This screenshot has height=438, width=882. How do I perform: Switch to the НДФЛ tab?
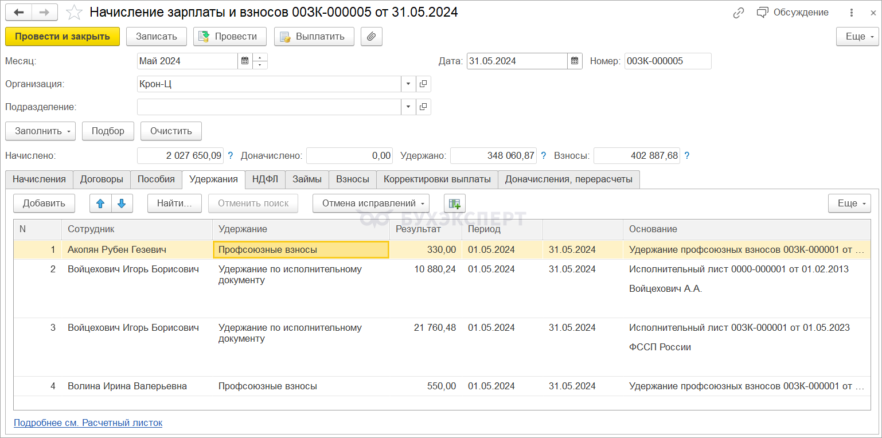click(265, 179)
